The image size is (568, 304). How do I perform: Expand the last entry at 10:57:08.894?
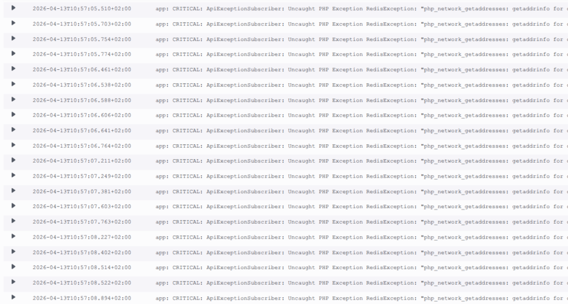pyautogui.click(x=13, y=297)
